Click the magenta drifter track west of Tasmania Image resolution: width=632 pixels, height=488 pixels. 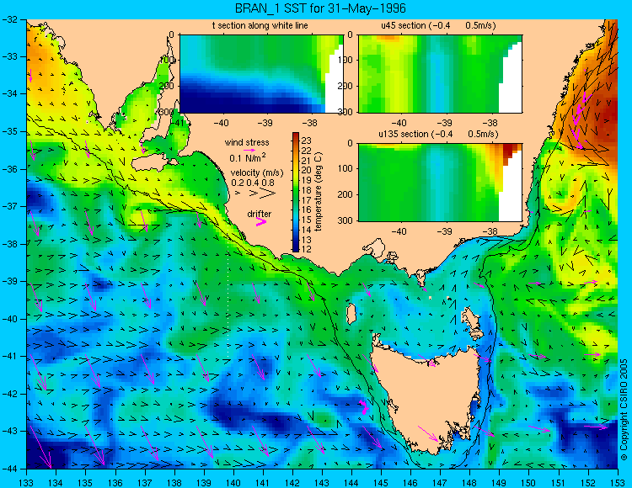(363, 407)
